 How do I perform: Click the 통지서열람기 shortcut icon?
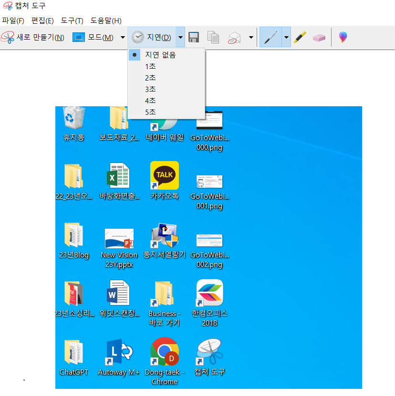pyautogui.click(x=165, y=235)
